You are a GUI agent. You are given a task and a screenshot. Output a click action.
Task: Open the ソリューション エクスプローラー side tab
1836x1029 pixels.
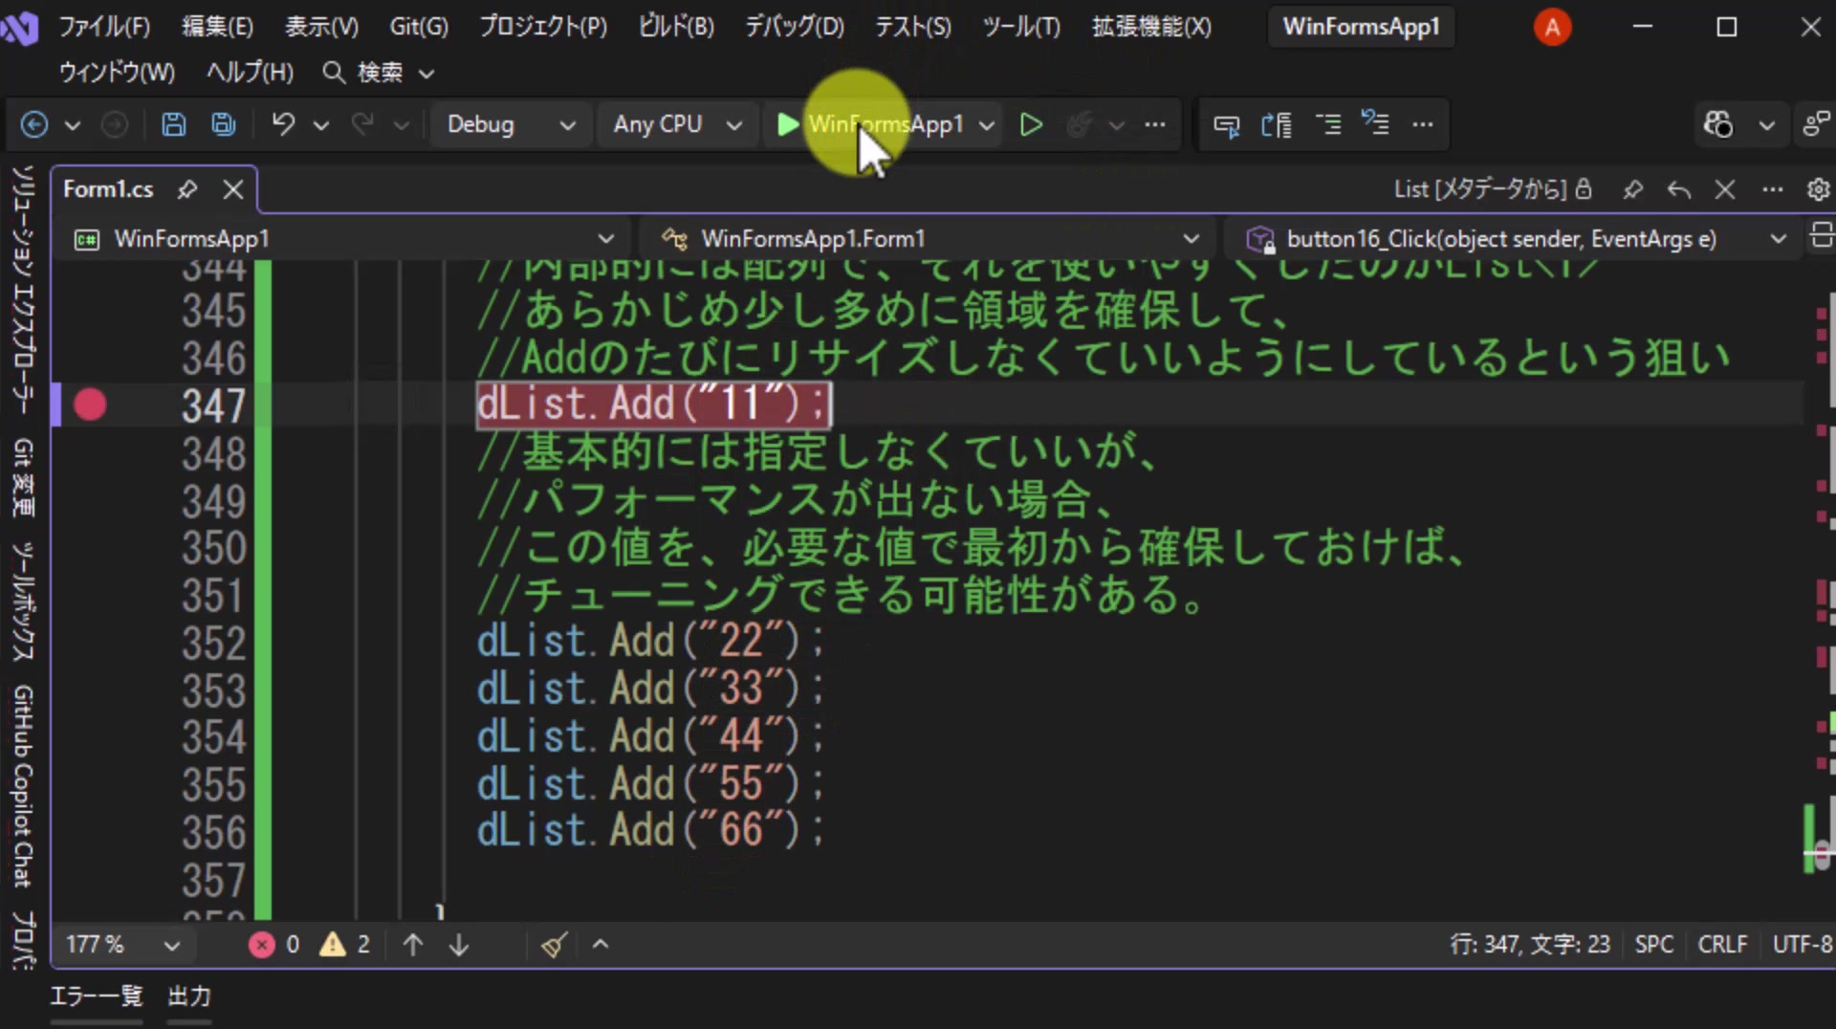point(23,290)
